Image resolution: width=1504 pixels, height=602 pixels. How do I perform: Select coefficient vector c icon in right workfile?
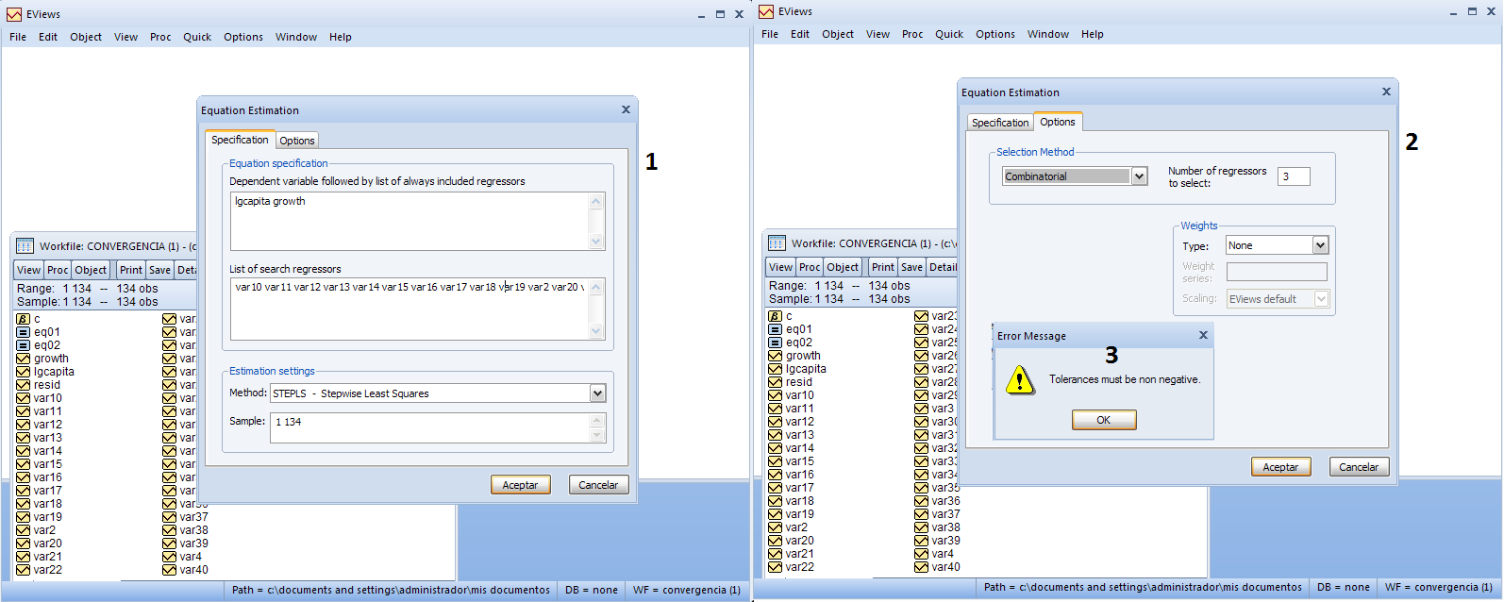(775, 316)
